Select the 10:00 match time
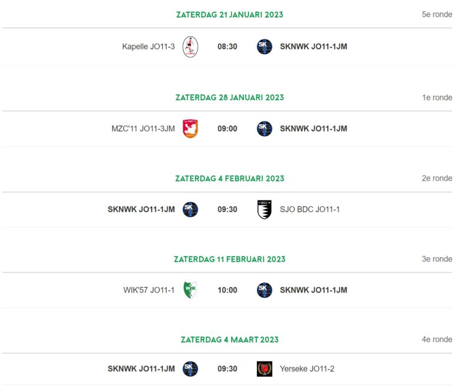 [x=228, y=290]
